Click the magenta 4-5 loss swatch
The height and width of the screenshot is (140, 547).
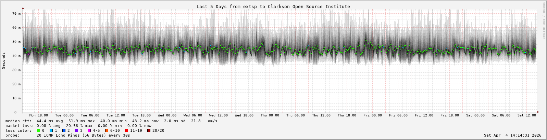pos(89,130)
